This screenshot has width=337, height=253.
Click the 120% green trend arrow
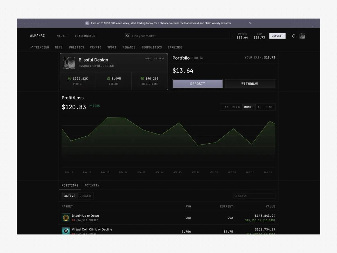point(90,106)
